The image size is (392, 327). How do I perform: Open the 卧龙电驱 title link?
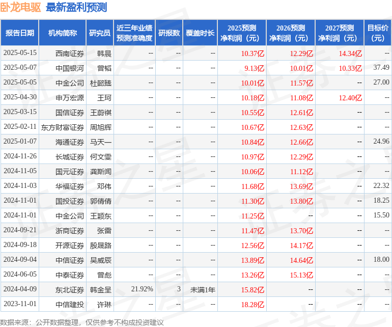coord(20,7)
